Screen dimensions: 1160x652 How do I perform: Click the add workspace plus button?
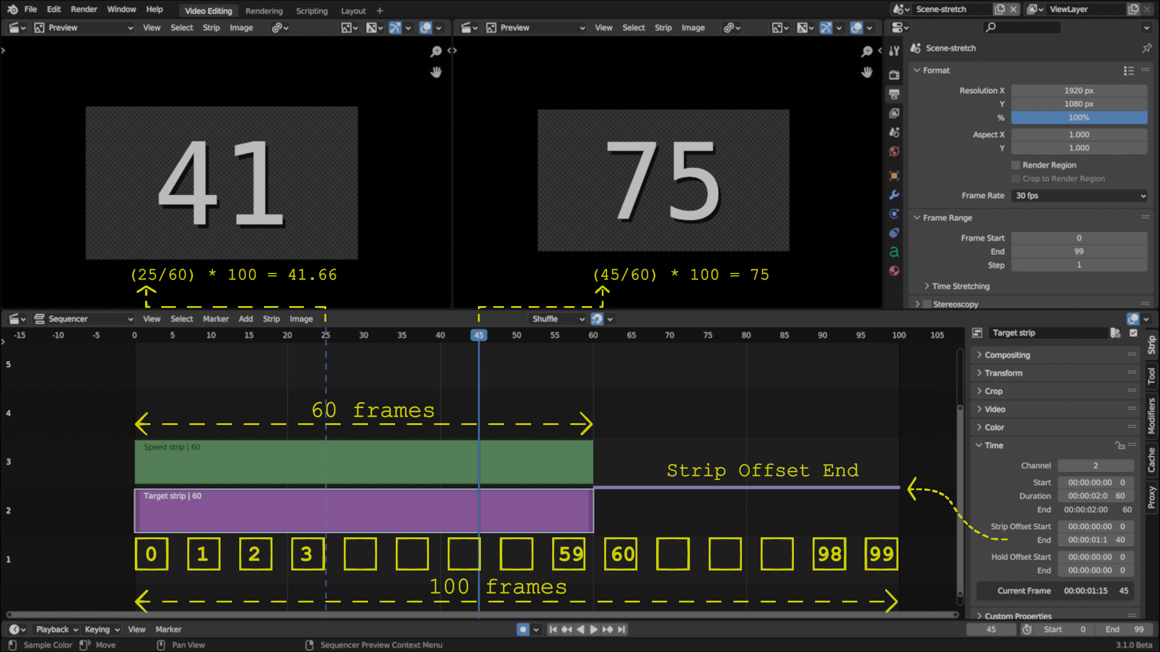[379, 11]
